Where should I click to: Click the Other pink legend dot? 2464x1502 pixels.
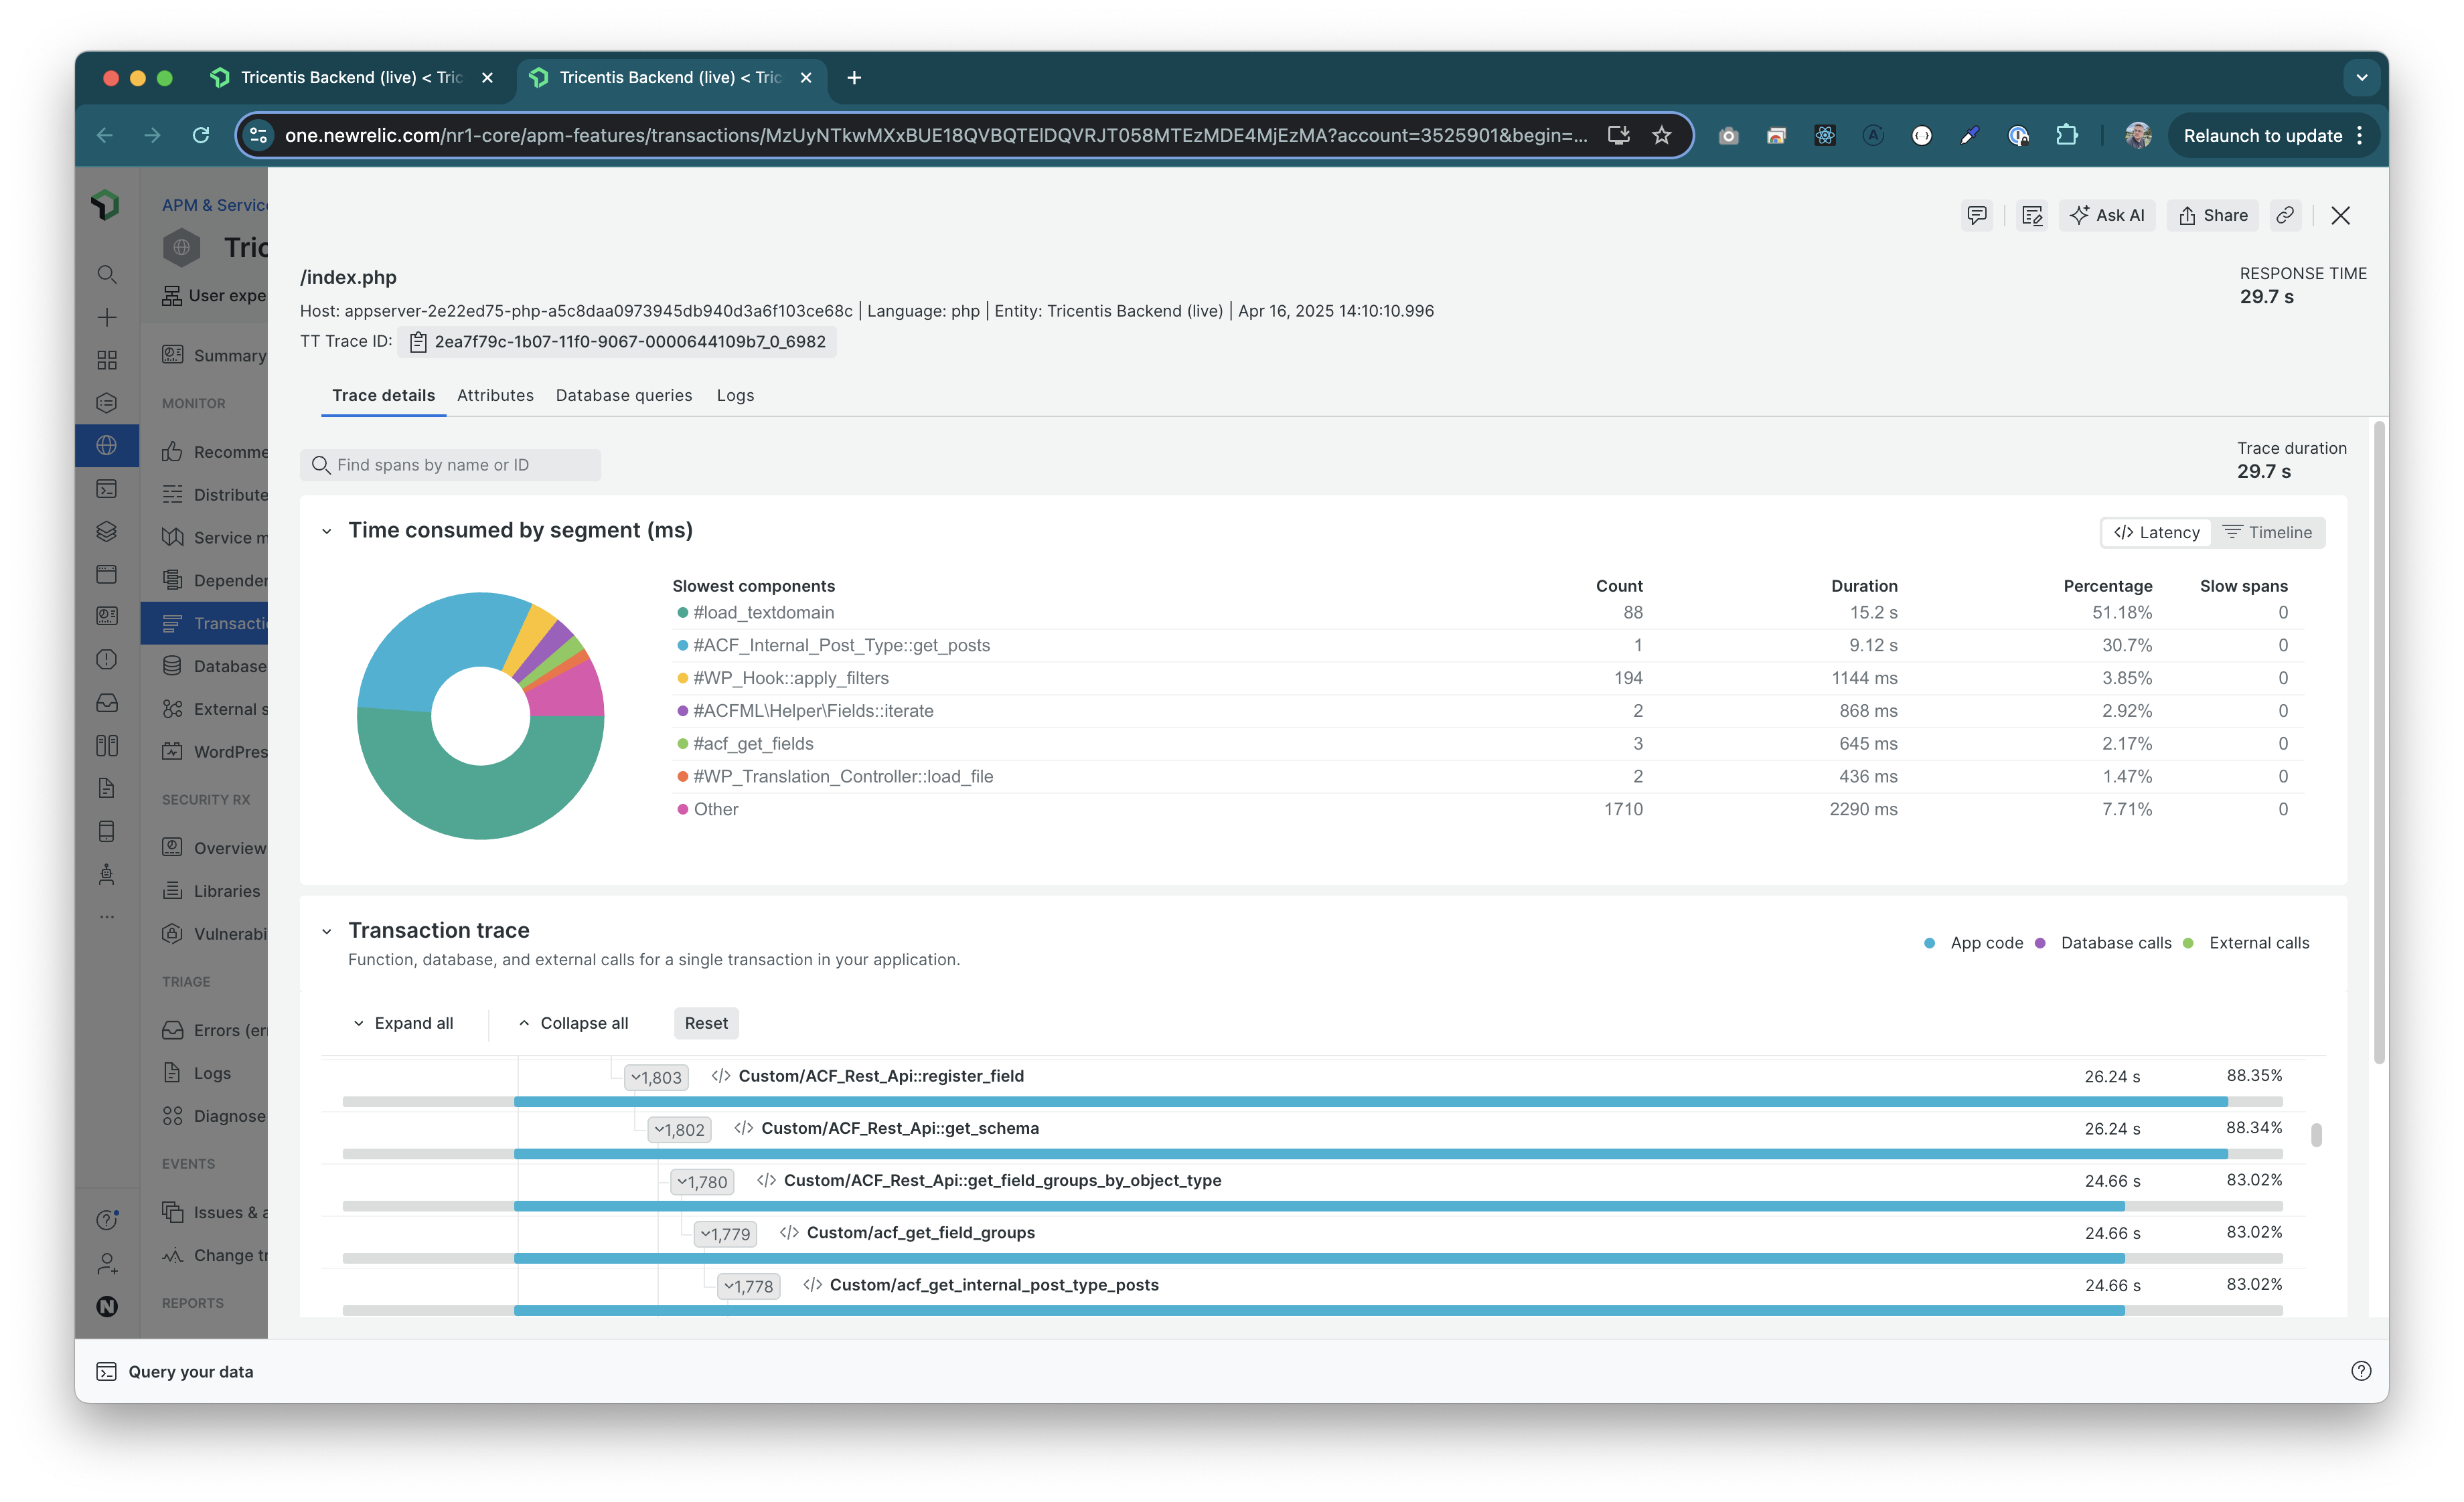(x=683, y=809)
